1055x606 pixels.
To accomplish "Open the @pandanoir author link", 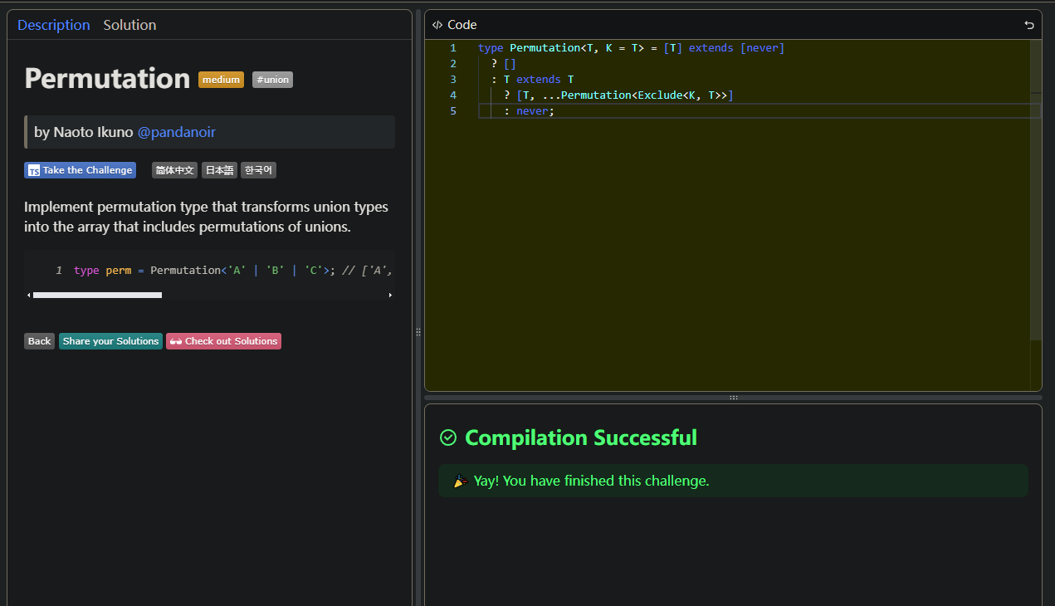I will [x=176, y=132].
